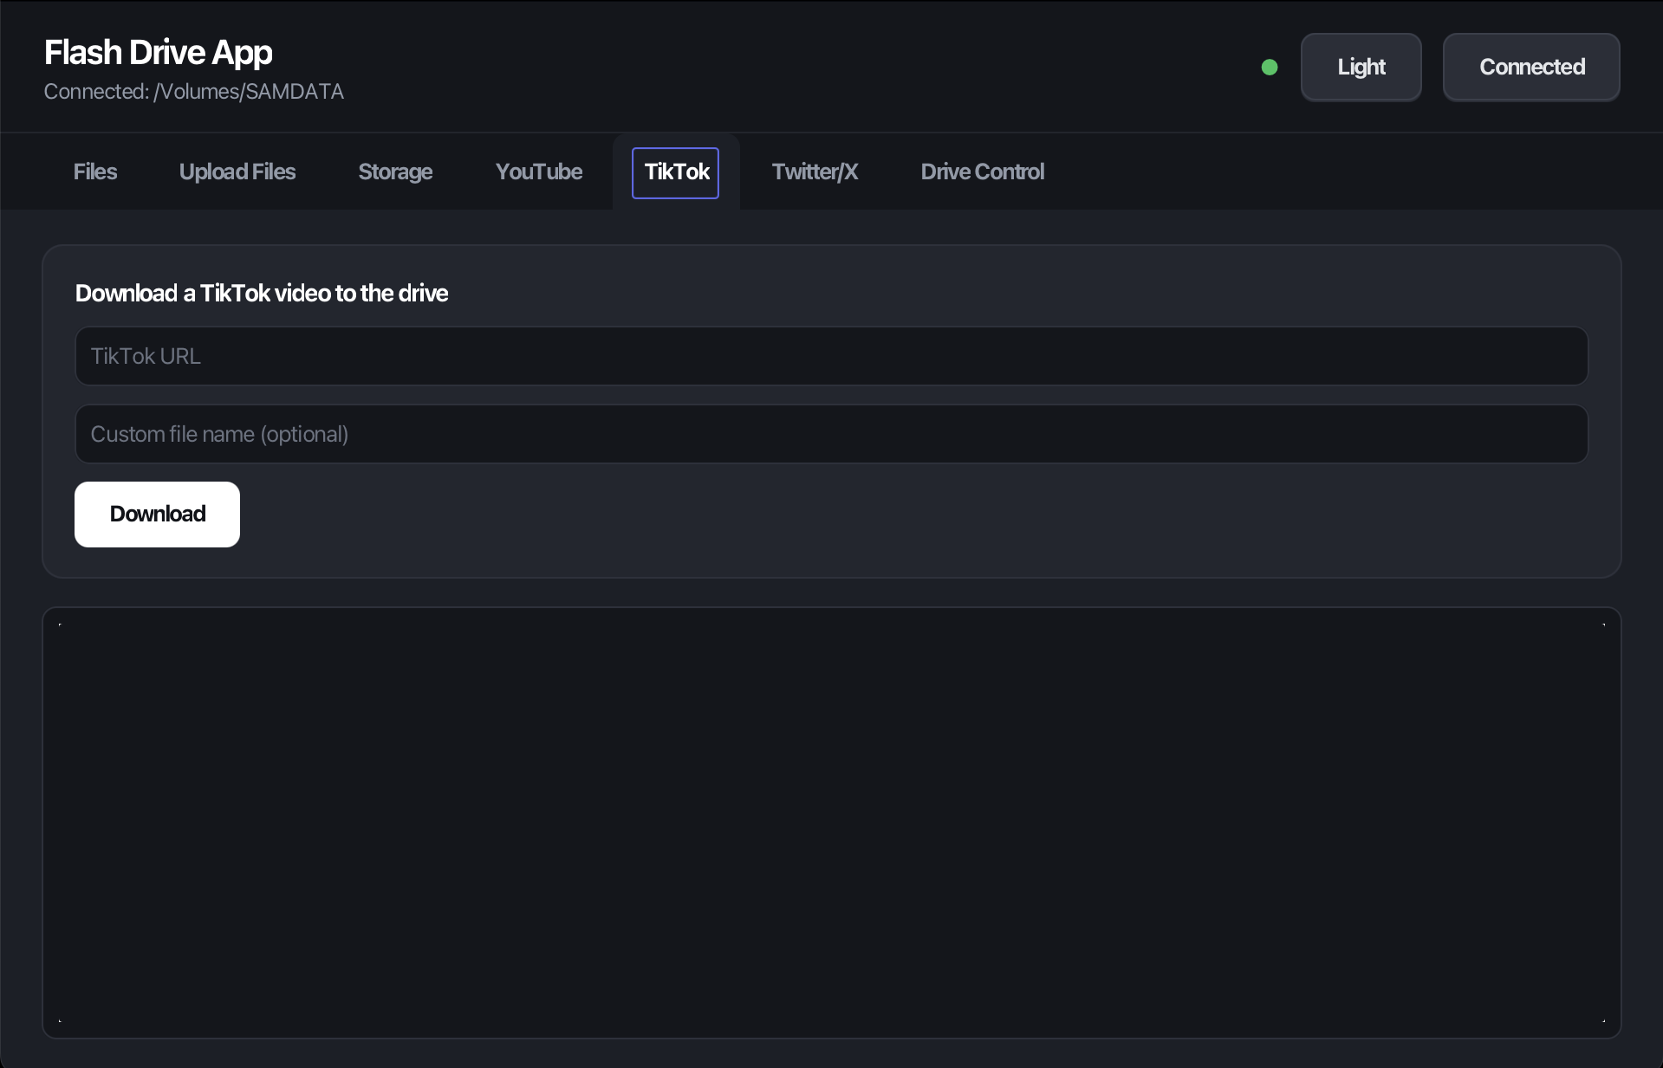
Task: Open the Files tab
Action: [x=95, y=172]
